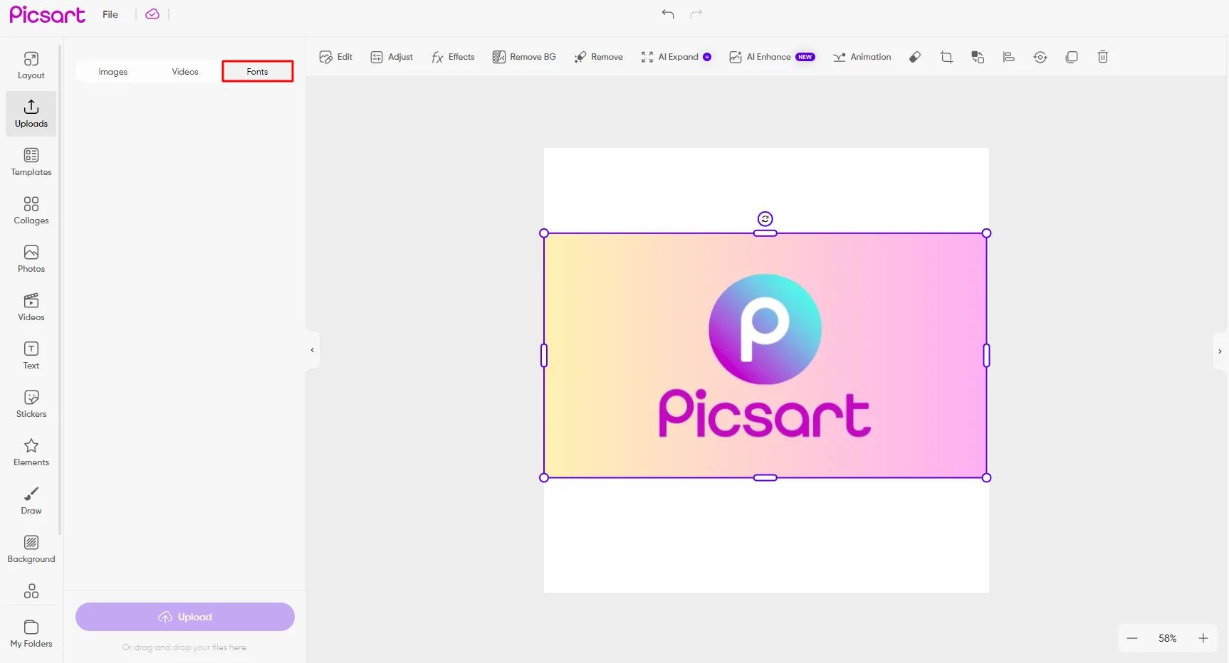Open the Effects tool
The image size is (1229, 663).
453,57
